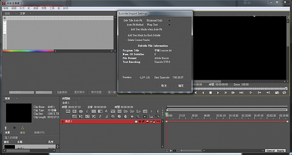Click the first button right of the auto-update checkbox
This screenshot has width=292, height=155.
click(79, 92)
